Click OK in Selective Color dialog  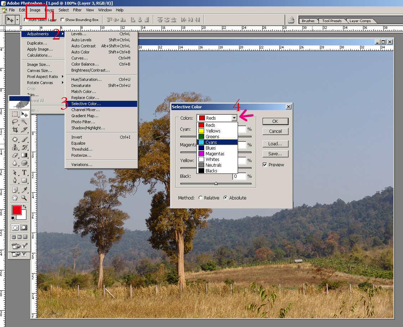click(275, 121)
